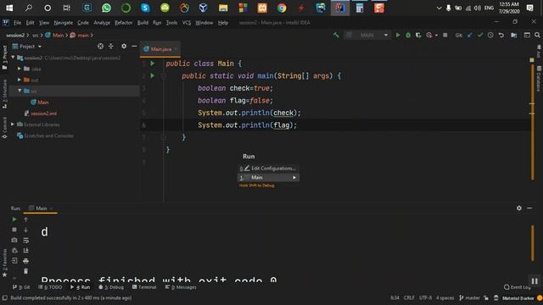
Task: Click the Git rollback undo arrow
Action: 501,36
